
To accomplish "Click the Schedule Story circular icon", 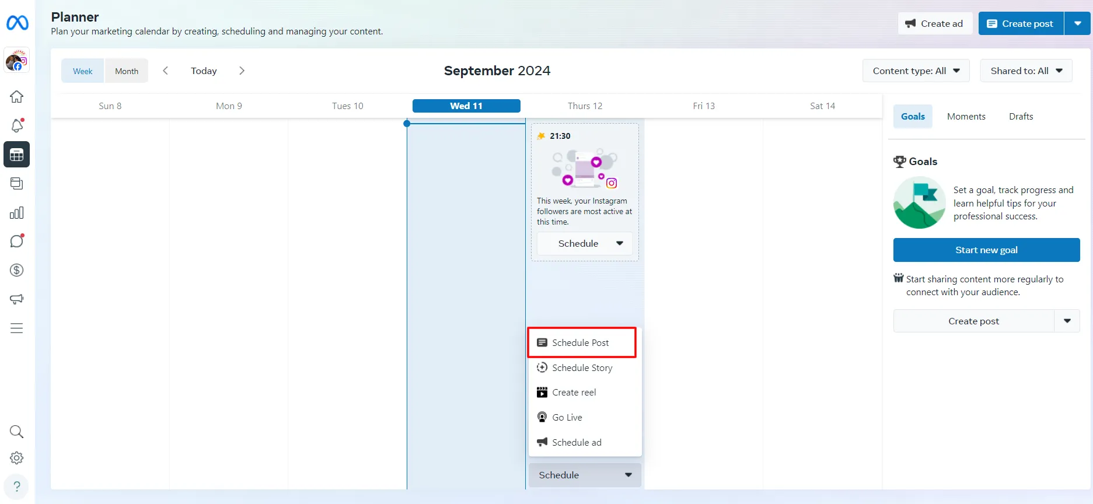I will pyautogui.click(x=542, y=367).
